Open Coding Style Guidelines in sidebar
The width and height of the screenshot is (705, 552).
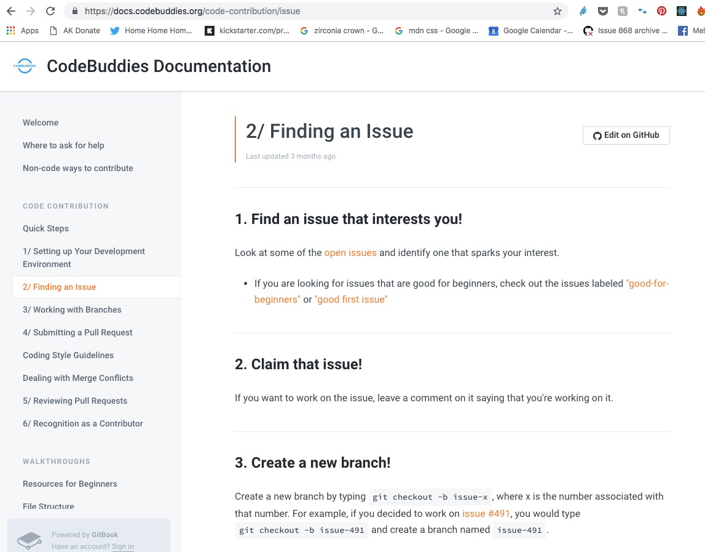pyautogui.click(x=68, y=355)
